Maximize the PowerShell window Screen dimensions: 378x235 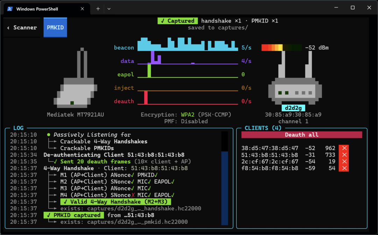click(353, 8)
